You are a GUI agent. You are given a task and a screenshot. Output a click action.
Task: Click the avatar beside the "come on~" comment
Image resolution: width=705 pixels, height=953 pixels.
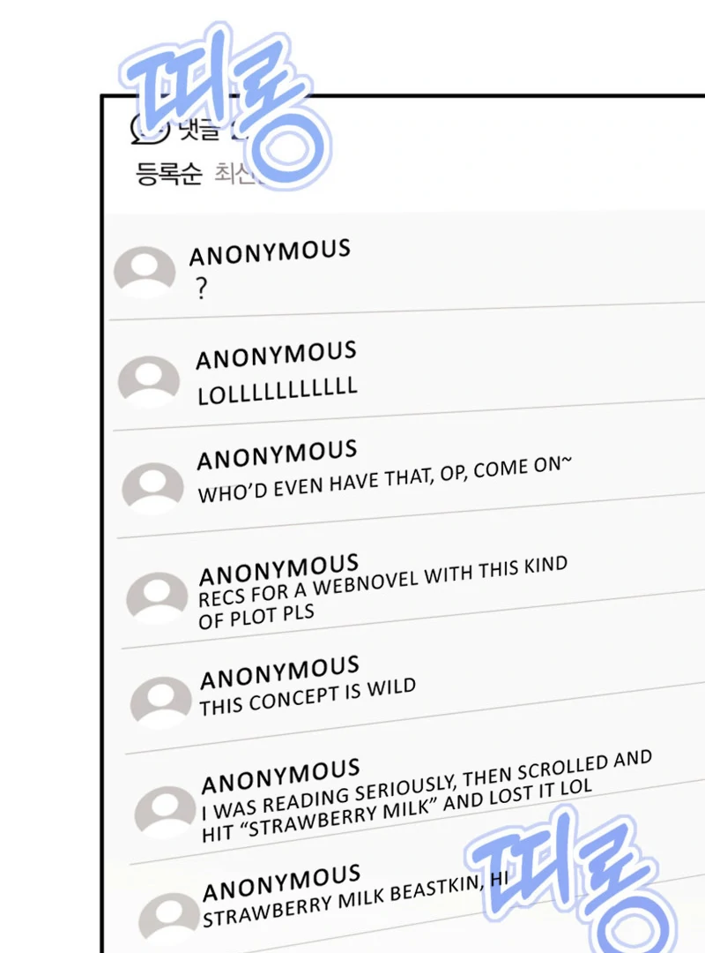click(152, 487)
